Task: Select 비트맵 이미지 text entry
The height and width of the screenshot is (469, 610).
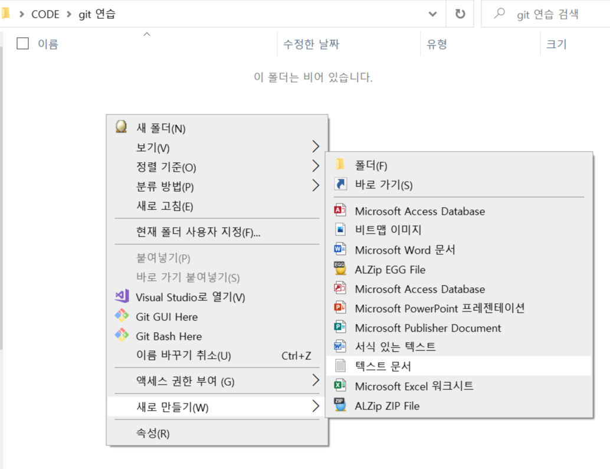Action: (388, 229)
